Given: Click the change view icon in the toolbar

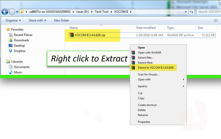Looking at the screenshot, I should (216, 20).
